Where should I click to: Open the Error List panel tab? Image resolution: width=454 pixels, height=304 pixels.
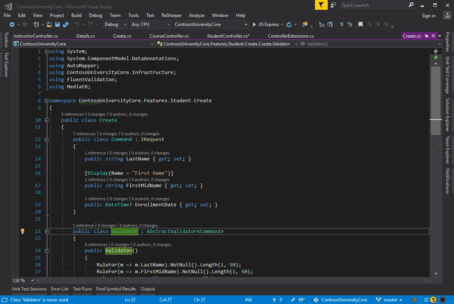point(60,289)
